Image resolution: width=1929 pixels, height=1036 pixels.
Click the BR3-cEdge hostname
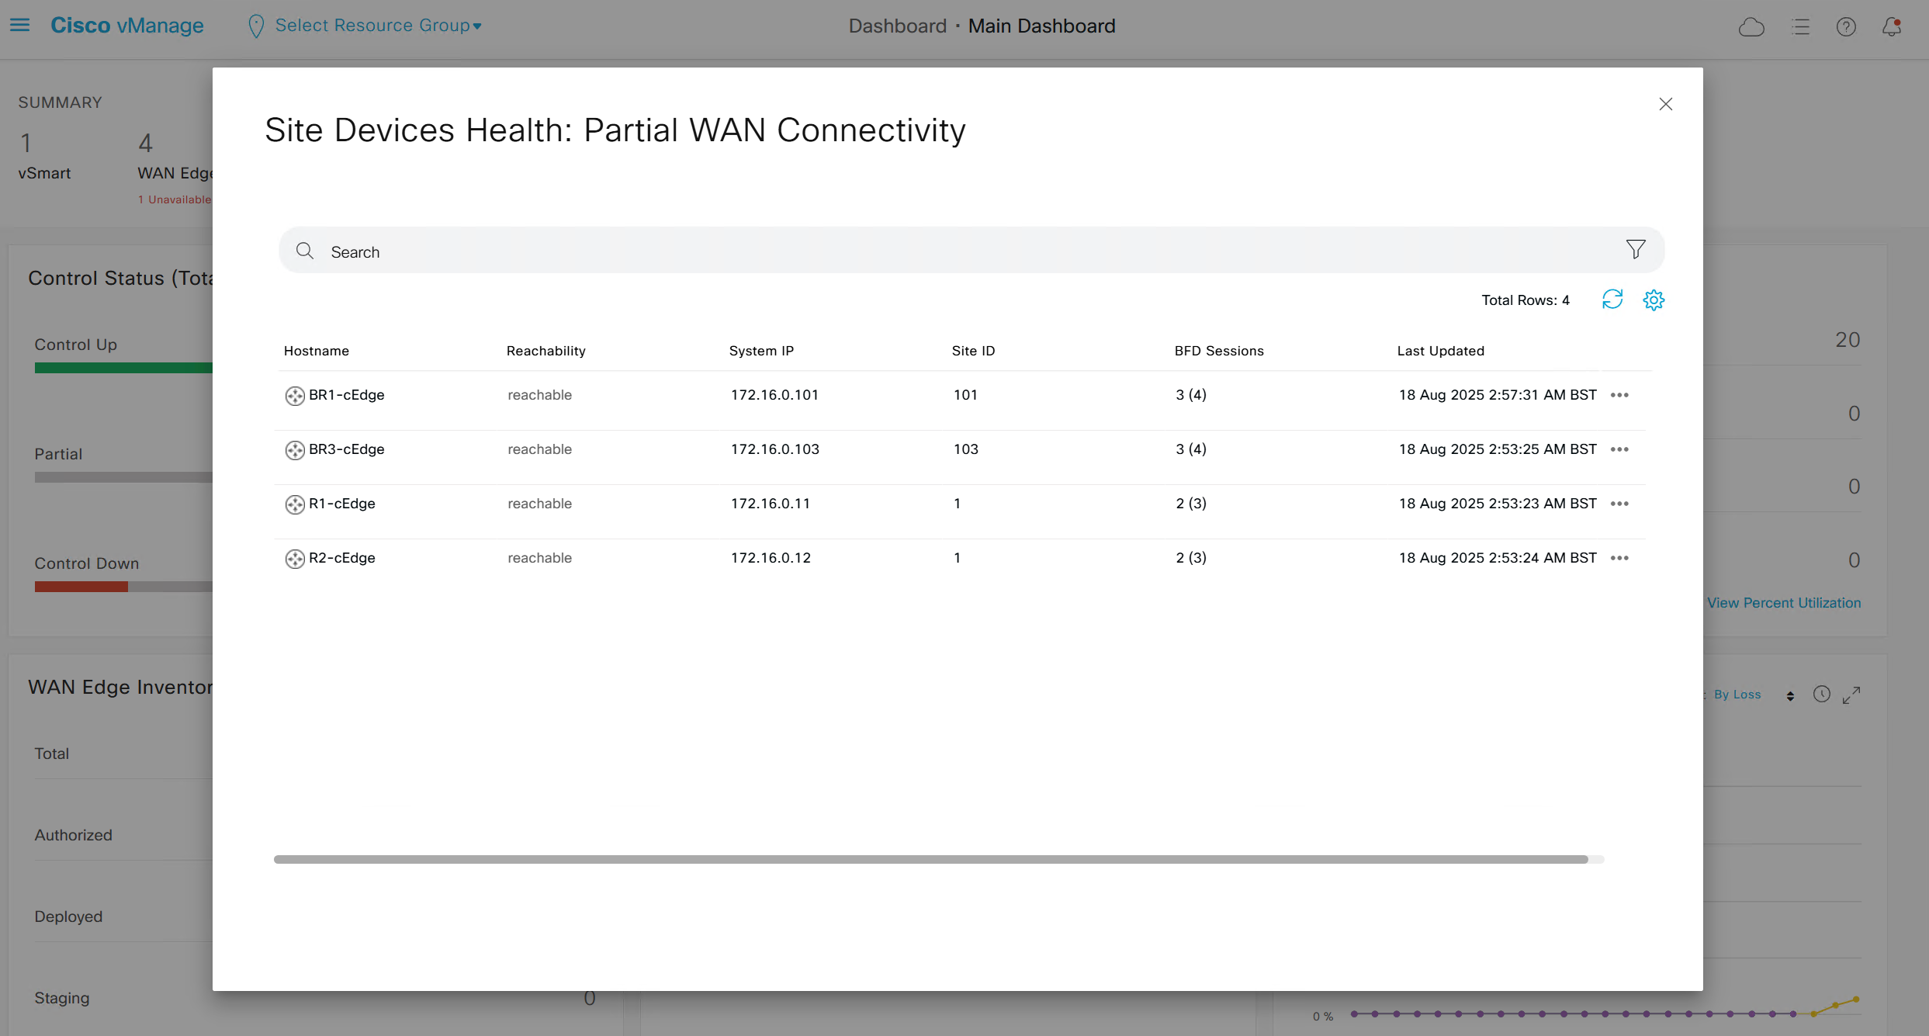[x=346, y=449]
